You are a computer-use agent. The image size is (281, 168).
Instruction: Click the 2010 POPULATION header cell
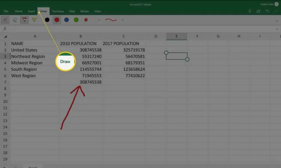pyautogui.click(x=81, y=44)
